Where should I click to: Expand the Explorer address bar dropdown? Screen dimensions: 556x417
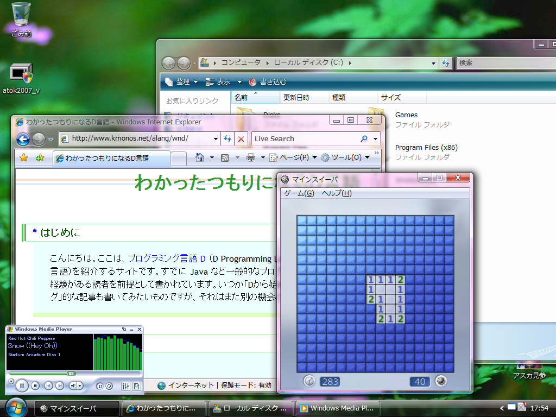coord(433,63)
